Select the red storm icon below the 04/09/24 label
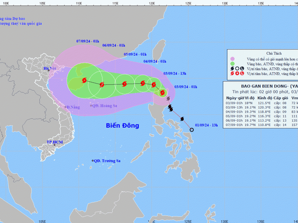298x223 pixels. click(142, 84)
